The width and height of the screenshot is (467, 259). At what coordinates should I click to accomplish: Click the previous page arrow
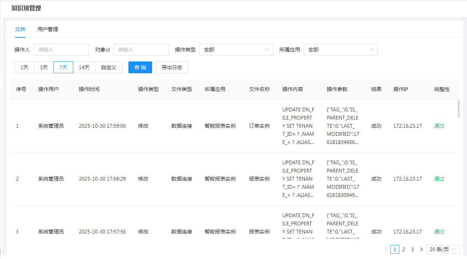386,249
